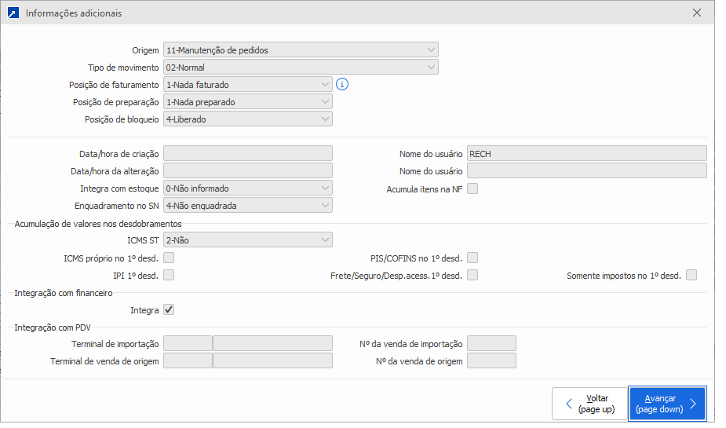Select Integra com estoque dropdown

[247, 188]
